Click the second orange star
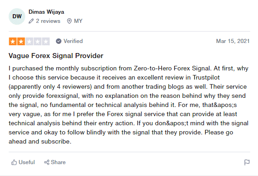The width and height of the screenshot is (258, 176). (x=21, y=42)
